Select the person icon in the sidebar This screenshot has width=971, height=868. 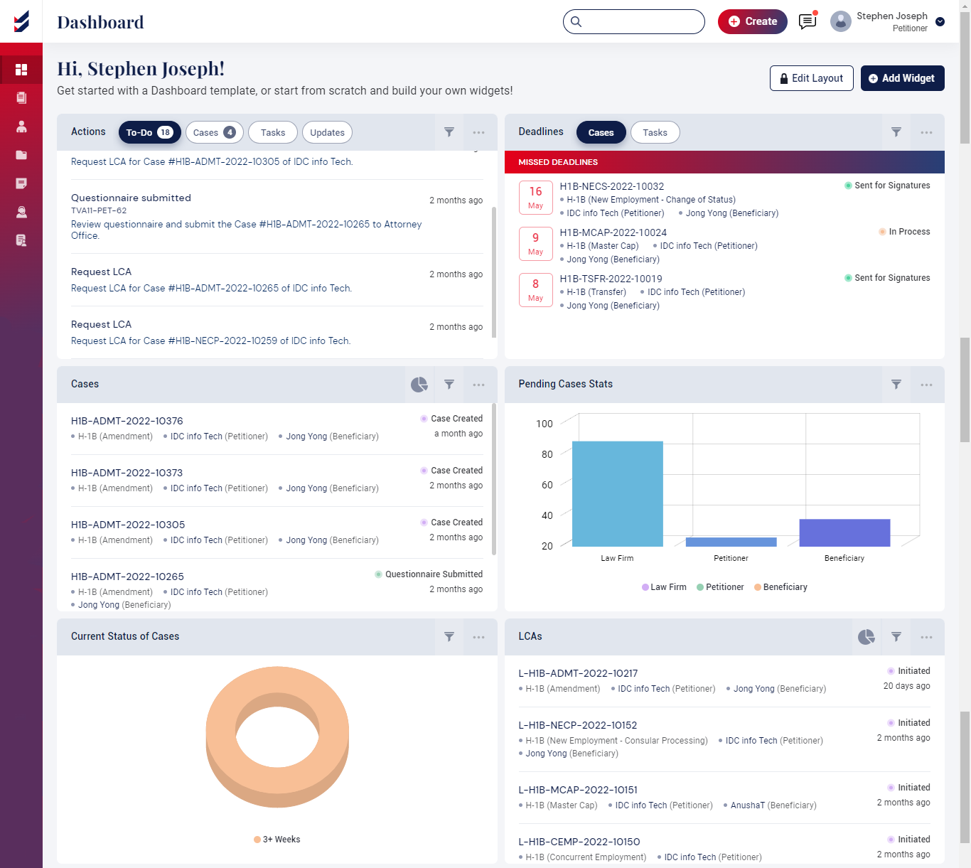coord(21,126)
